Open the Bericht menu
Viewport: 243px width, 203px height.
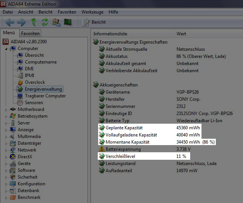[45, 12]
